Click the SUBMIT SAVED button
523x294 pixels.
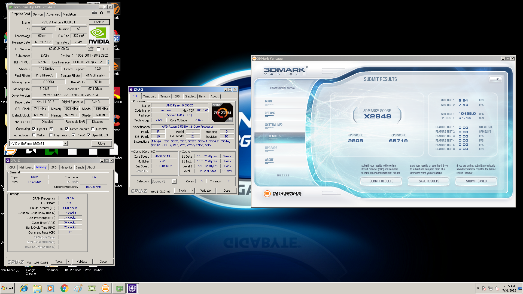click(x=476, y=181)
